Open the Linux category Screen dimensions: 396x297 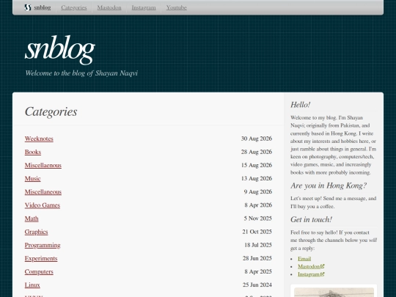[x=32, y=285]
